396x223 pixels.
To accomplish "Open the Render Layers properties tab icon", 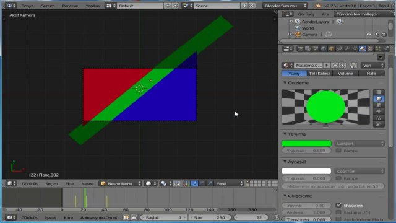I will pos(308,49).
